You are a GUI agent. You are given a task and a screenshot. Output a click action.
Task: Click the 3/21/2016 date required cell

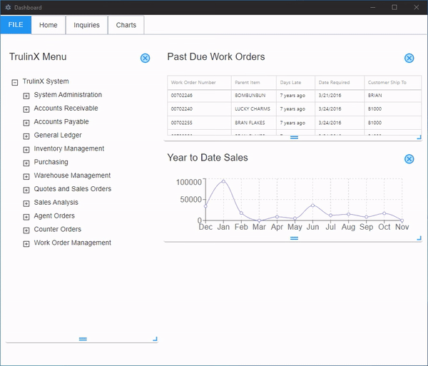click(x=340, y=96)
